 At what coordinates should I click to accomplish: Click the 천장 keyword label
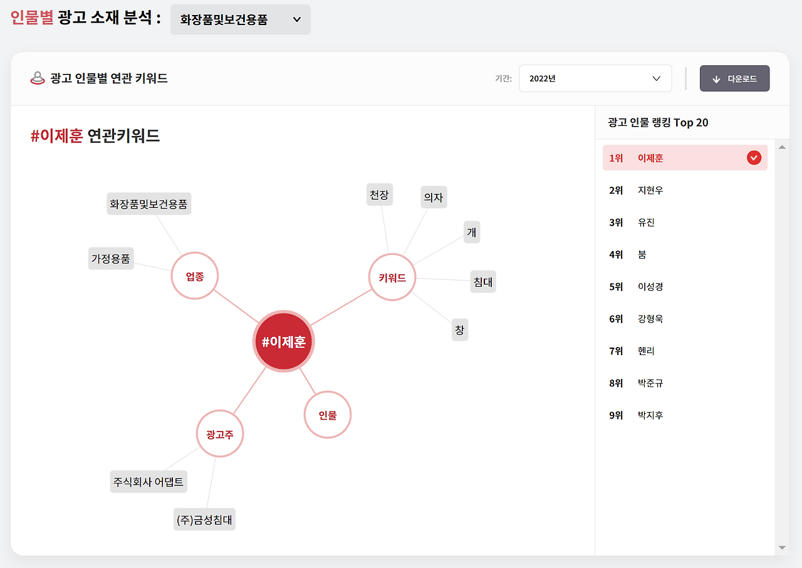coord(379,194)
